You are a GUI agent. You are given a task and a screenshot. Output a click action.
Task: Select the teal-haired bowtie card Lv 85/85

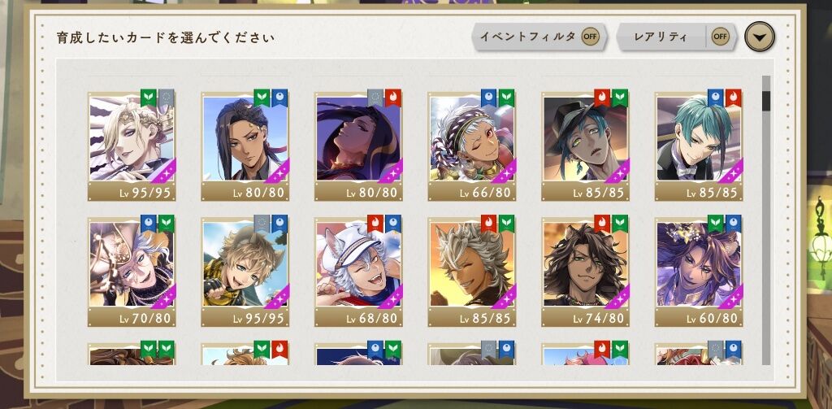(x=699, y=146)
